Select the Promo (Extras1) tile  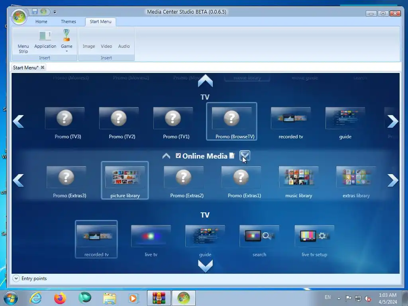(x=241, y=181)
